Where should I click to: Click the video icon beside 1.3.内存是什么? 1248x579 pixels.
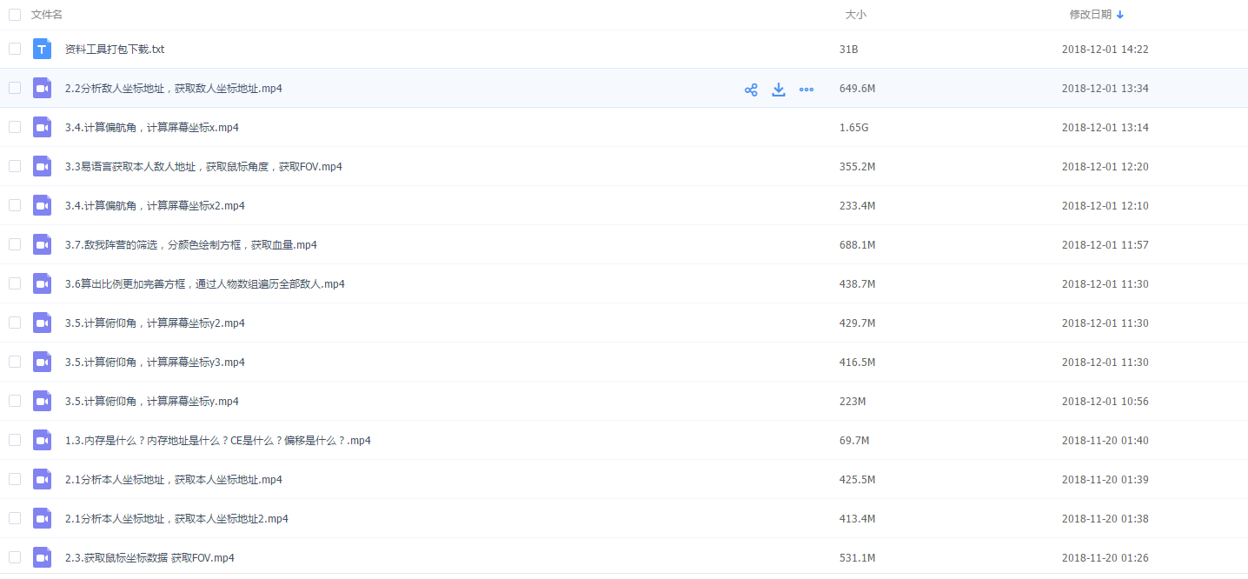pos(43,441)
